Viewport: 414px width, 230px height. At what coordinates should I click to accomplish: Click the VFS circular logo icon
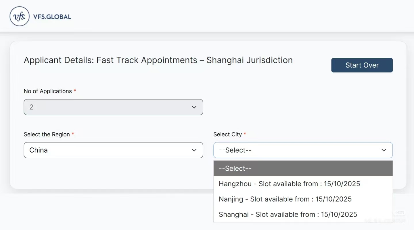[20, 16]
